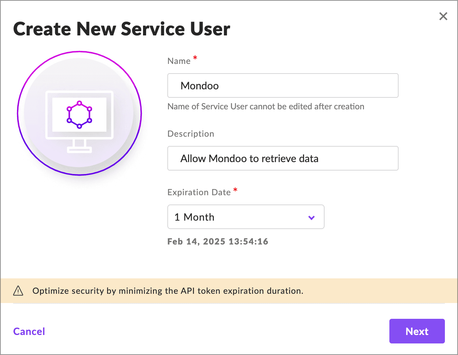
Task: Select the security optimization notice banner
Action: tap(229, 291)
